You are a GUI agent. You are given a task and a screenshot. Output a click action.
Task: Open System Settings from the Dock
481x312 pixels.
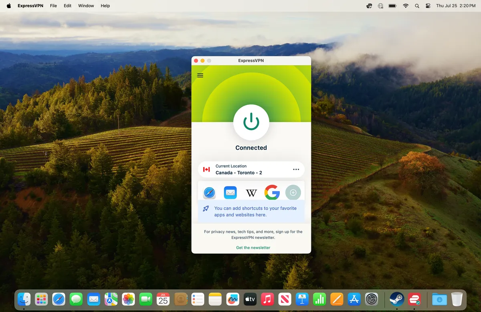(372, 299)
